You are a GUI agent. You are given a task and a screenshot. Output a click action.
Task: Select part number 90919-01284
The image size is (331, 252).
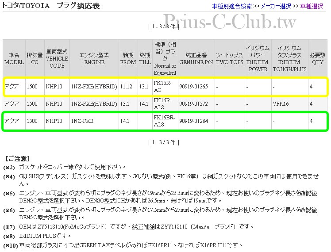pos(193,121)
